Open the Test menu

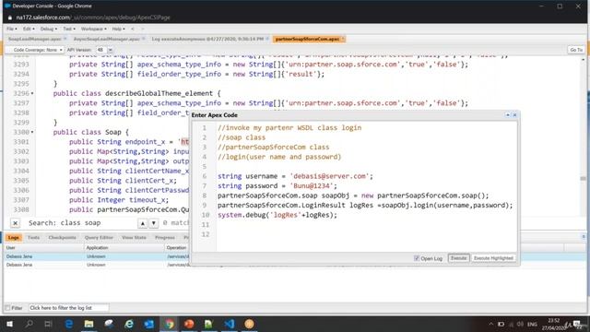69,29
